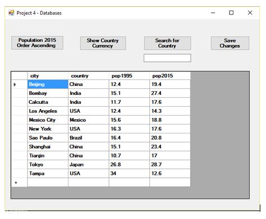Viewport: 266px width, 219px height.
Task: Select pop1995 value 15.1 in Bombay row
Action: 129,93
